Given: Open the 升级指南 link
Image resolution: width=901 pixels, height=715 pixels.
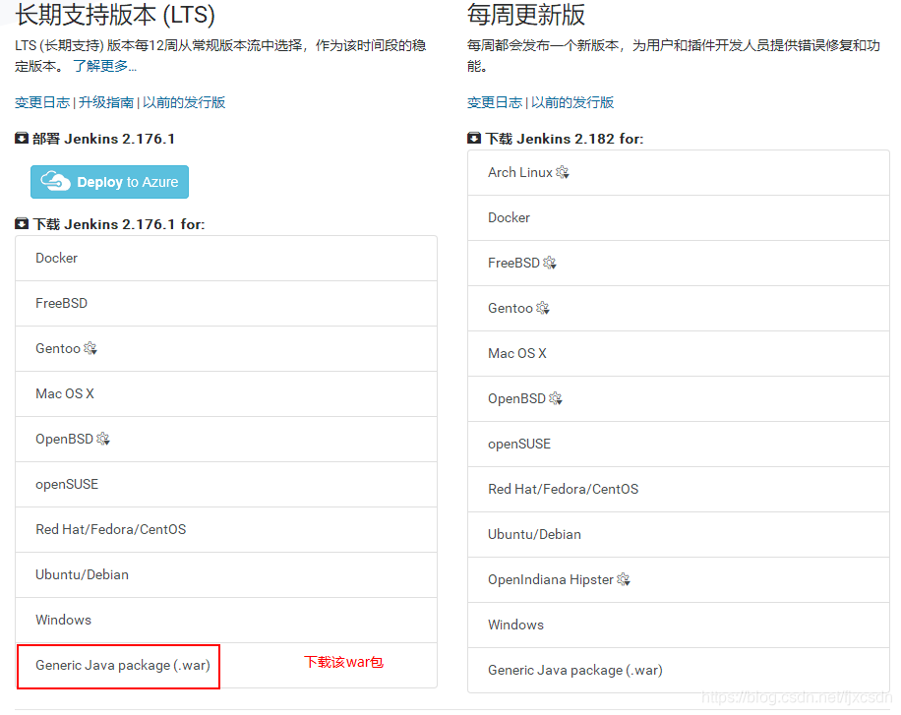Looking at the screenshot, I should [105, 103].
